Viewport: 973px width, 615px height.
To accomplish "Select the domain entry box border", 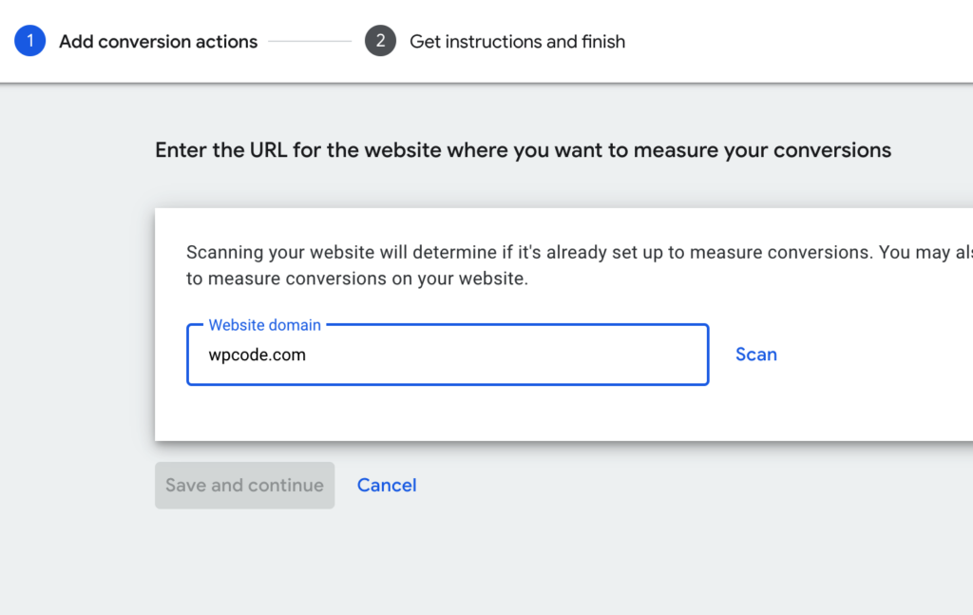I will [x=447, y=384].
